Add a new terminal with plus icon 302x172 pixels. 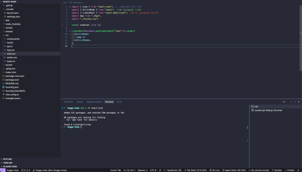click(x=284, y=102)
